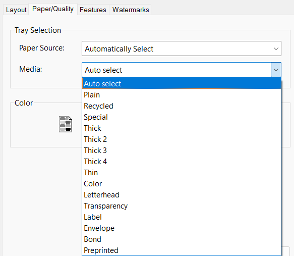Choose Plain from the media list

(x=182, y=95)
